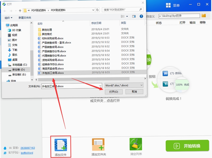The height and width of the screenshot is (158, 212).
Task: Open 新加卷E (E:) in navigation pane
Action: coord(17,75)
